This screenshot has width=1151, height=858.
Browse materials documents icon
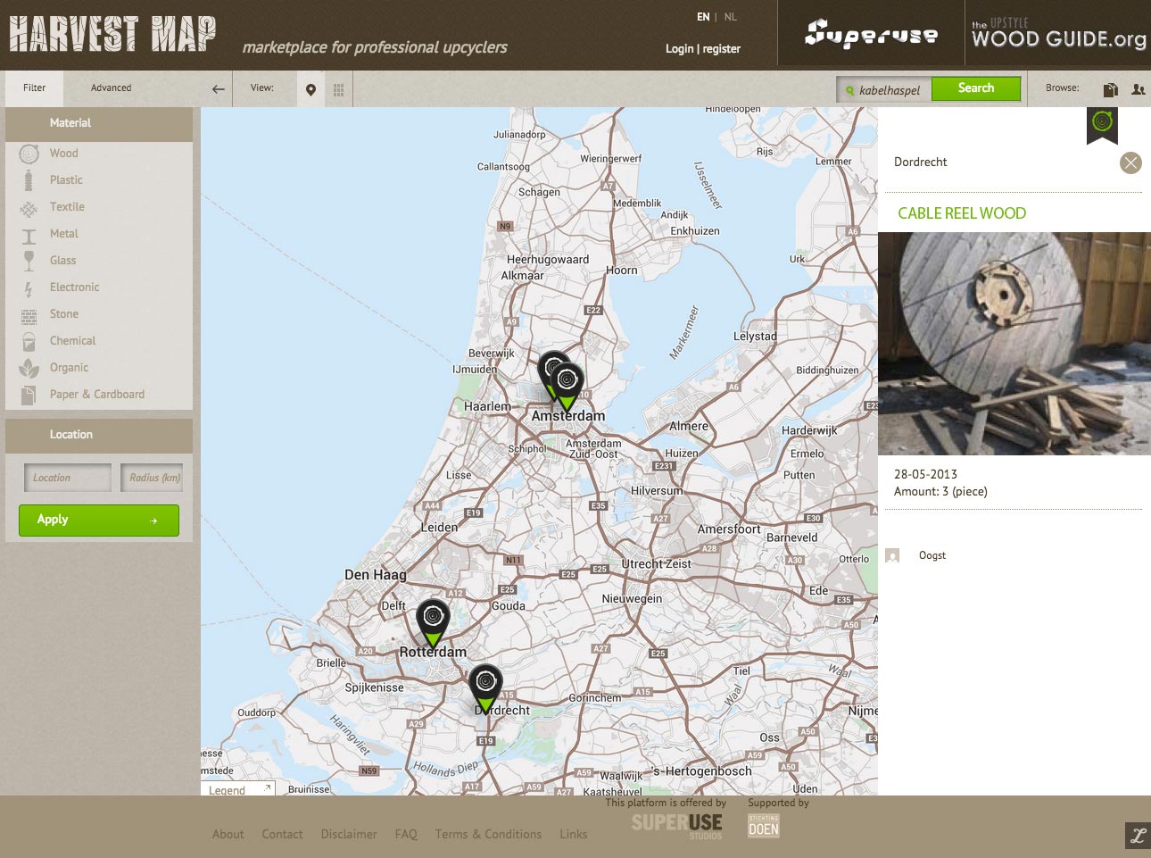(1110, 89)
